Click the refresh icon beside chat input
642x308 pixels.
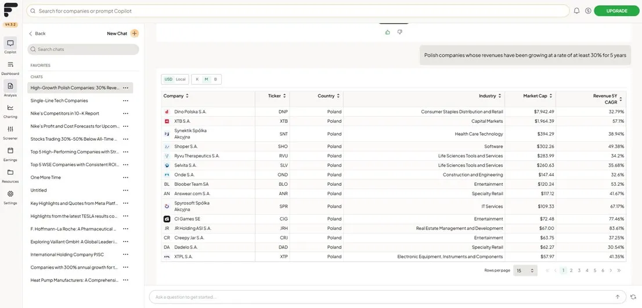tap(633, 297)
